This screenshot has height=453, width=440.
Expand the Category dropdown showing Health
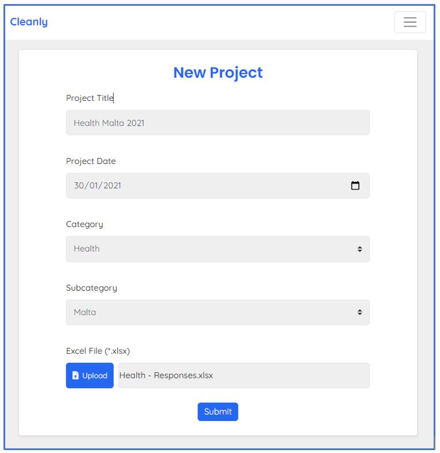[x=213, y=249]
